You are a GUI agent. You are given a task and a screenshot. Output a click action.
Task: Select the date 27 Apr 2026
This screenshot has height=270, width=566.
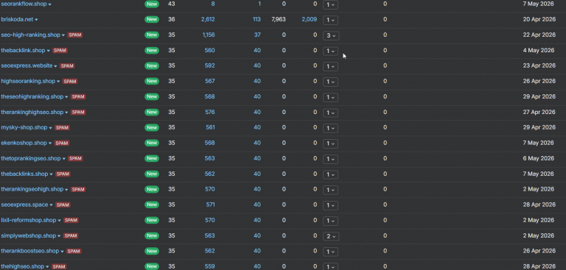539,112
